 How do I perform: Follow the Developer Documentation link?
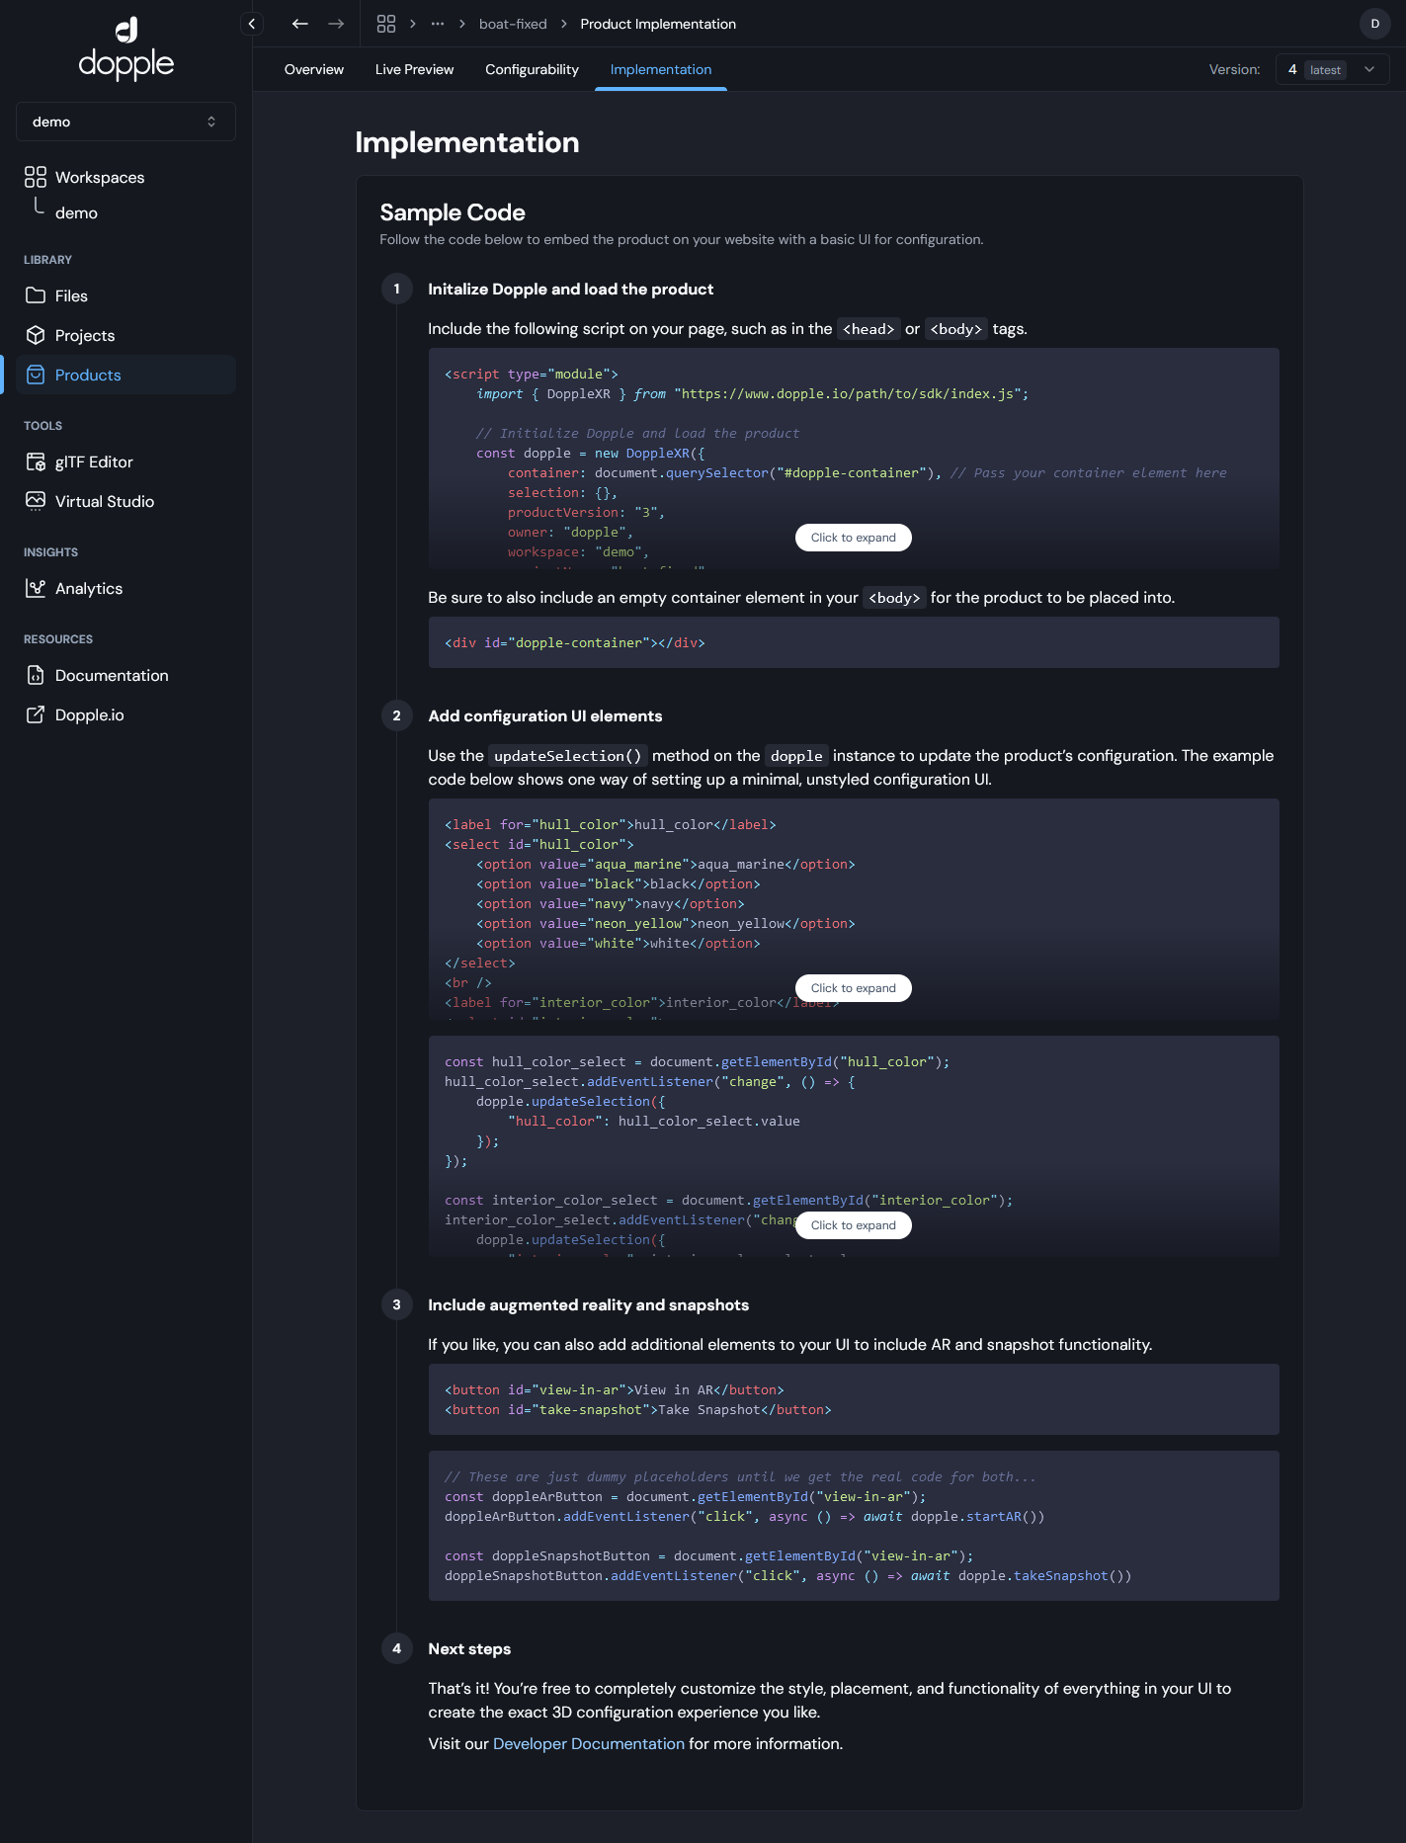click(x=588, y=1743)
